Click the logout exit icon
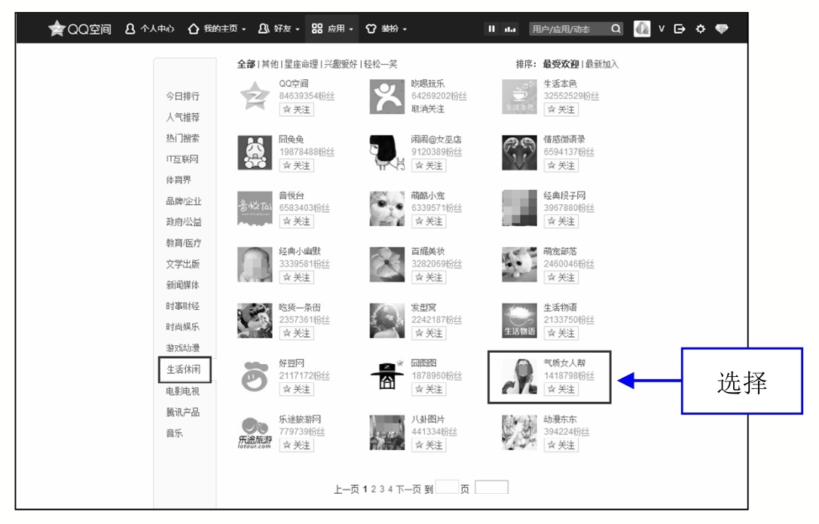The width and height of the screenshot is (819, 524). pos(680,29)
